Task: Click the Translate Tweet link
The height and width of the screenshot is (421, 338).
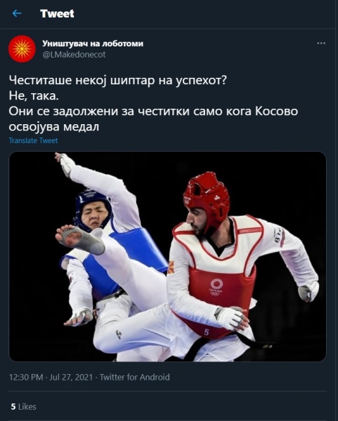Action: click(33, 141)
